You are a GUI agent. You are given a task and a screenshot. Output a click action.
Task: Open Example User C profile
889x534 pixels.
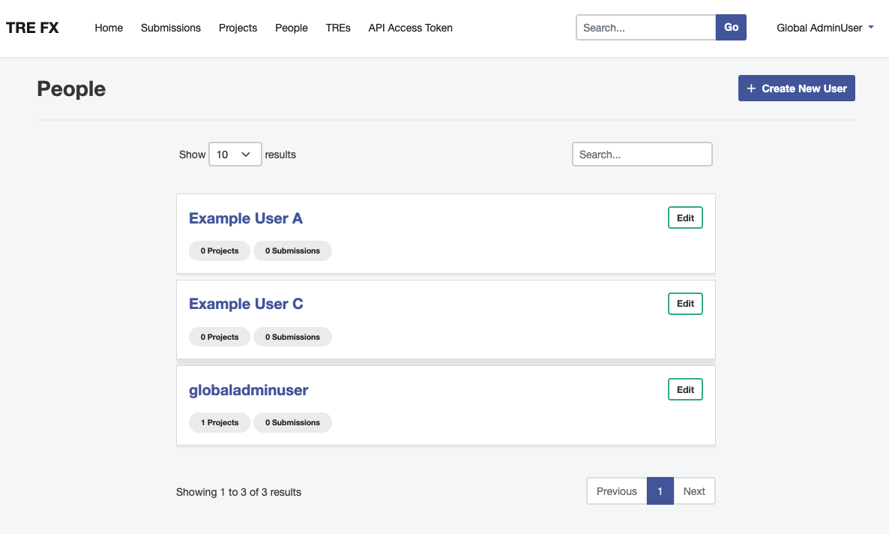click(246, 304)
